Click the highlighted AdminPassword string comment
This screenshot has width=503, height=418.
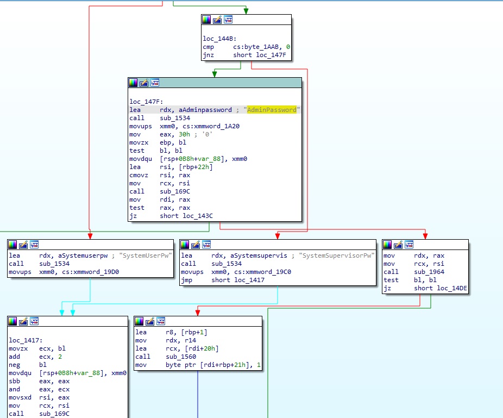tap(272, 110)
